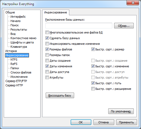Open the Папки settings page

(x=15, y=68)
